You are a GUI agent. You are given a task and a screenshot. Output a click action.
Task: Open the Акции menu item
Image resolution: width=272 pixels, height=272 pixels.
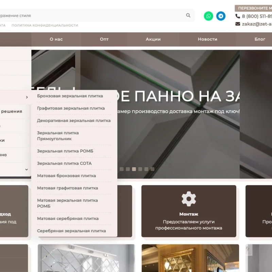[x=153, y=39]
